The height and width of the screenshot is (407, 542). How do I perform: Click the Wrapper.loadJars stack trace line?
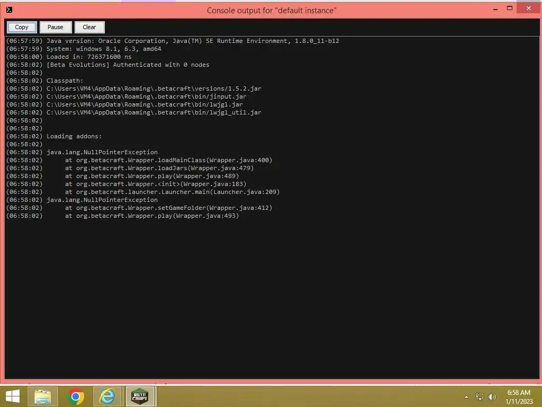pyautogui.click(x=130, y=168)
